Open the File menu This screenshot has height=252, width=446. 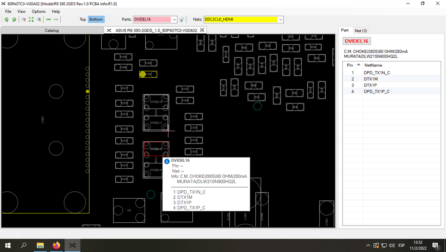click(x=8, y=12)
